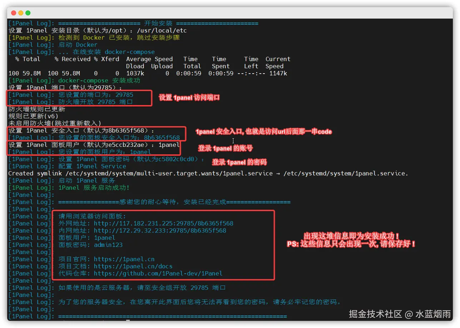
Task: Click the line '面板密码: admin123'
Action: pos(90,245)
